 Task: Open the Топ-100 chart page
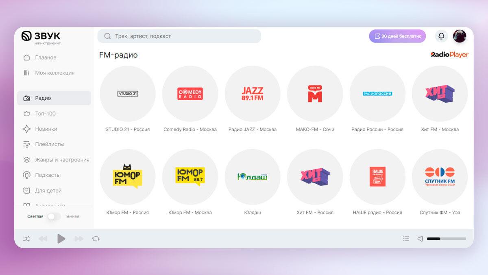tap(45, 114)
